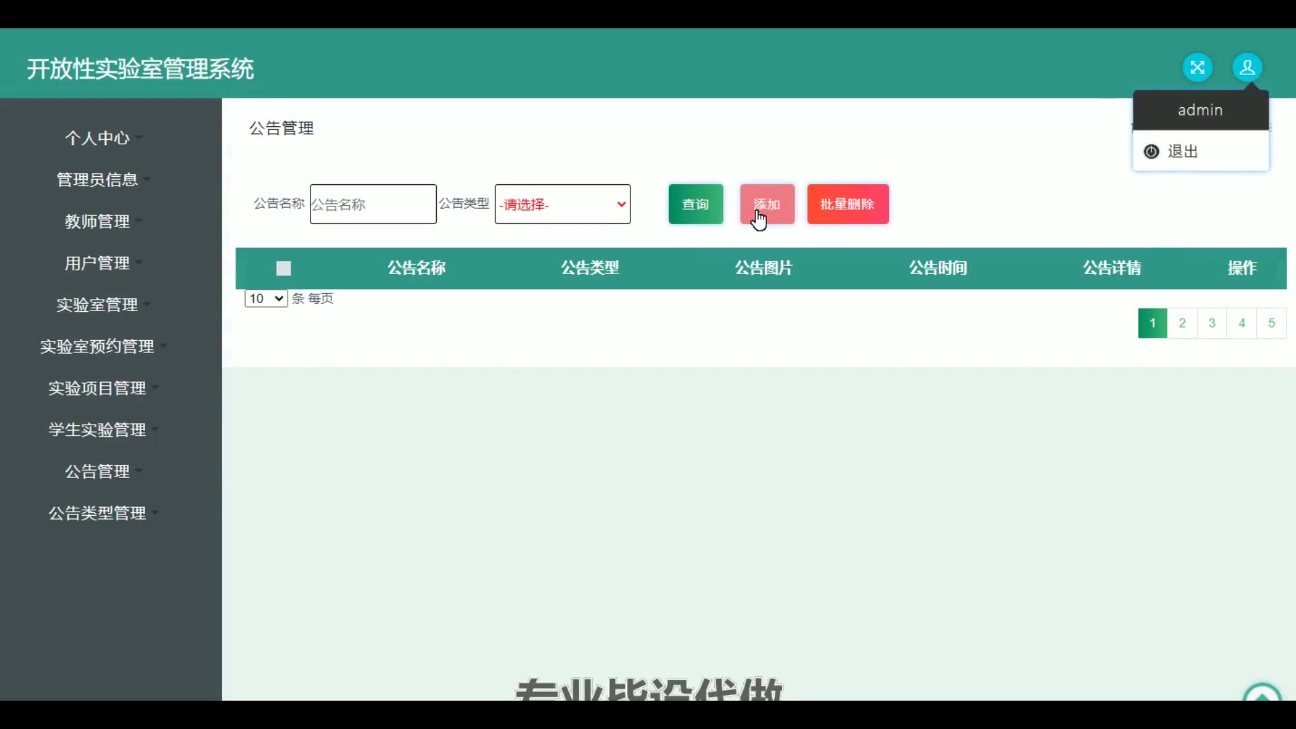
Task: Click the 公告管理 page heading
Action: [281, 128]
